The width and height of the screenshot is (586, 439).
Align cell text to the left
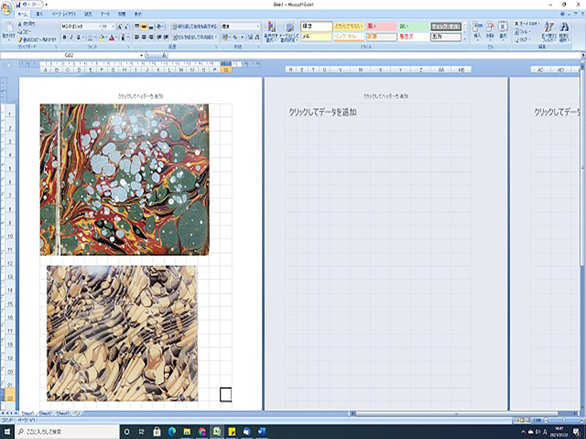137,37
